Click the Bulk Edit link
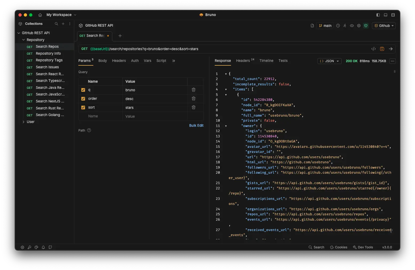This screenshot has height=270, width=415. pyautogui.click(x=196, y=125)
